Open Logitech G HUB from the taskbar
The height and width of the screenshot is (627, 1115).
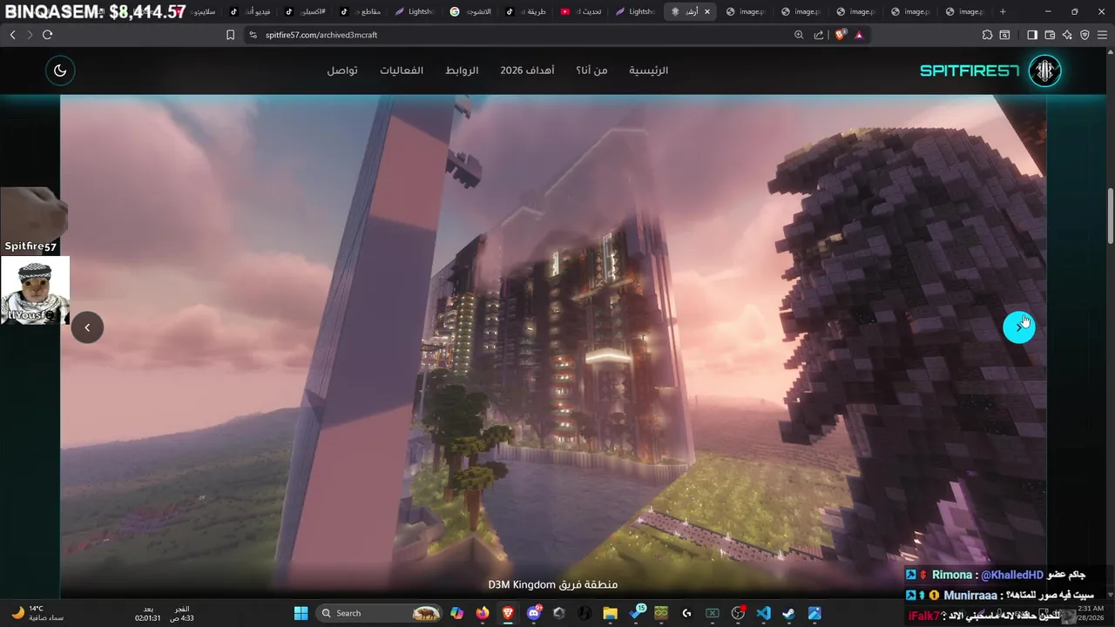686,613
